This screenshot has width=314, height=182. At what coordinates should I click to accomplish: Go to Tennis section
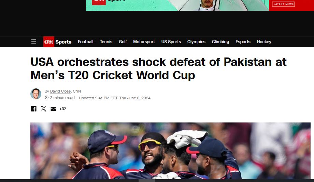106,42
